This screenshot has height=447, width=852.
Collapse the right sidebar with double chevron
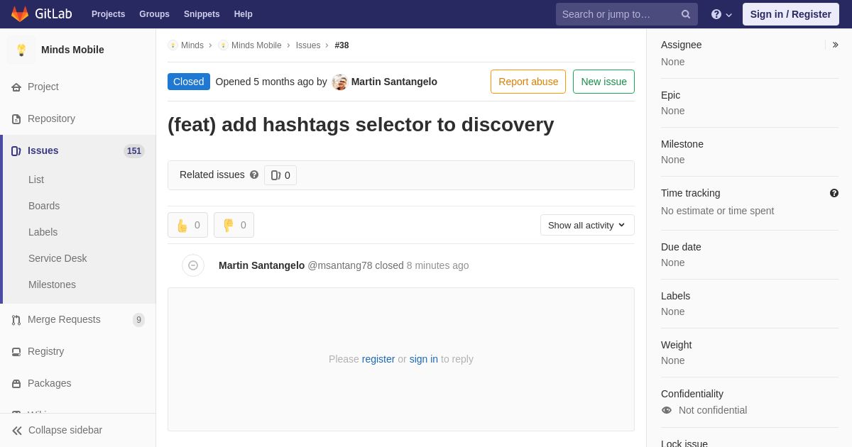click(x=835, y=45)
